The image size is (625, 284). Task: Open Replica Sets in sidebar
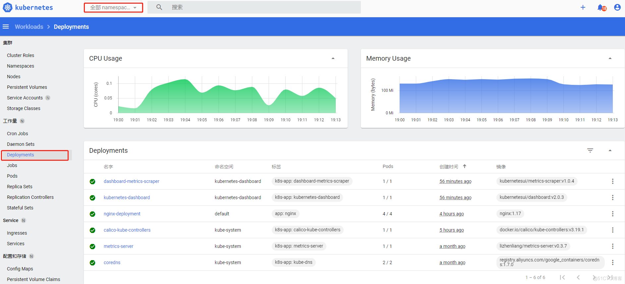click(20, 187)
